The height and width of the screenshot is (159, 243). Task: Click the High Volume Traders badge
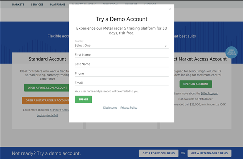point(231,52)
